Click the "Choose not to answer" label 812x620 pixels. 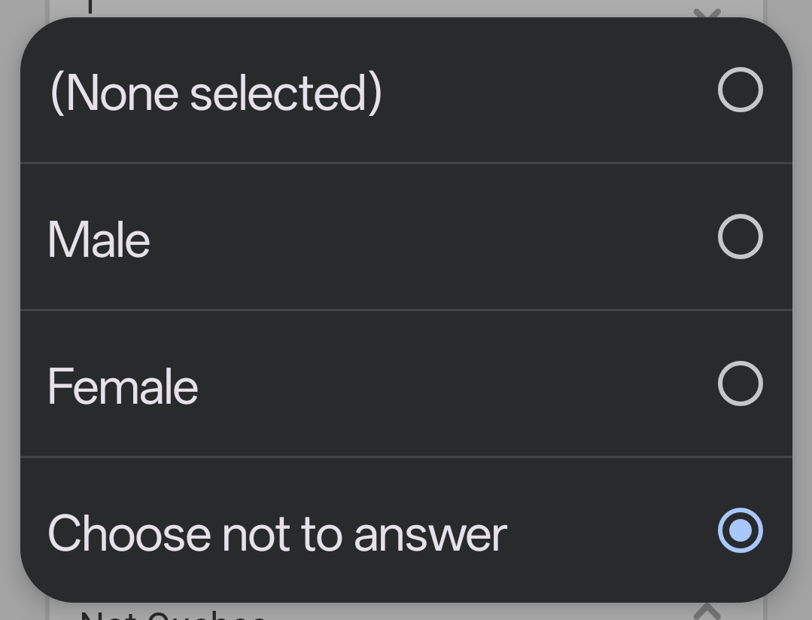click(x=277, y=534)
